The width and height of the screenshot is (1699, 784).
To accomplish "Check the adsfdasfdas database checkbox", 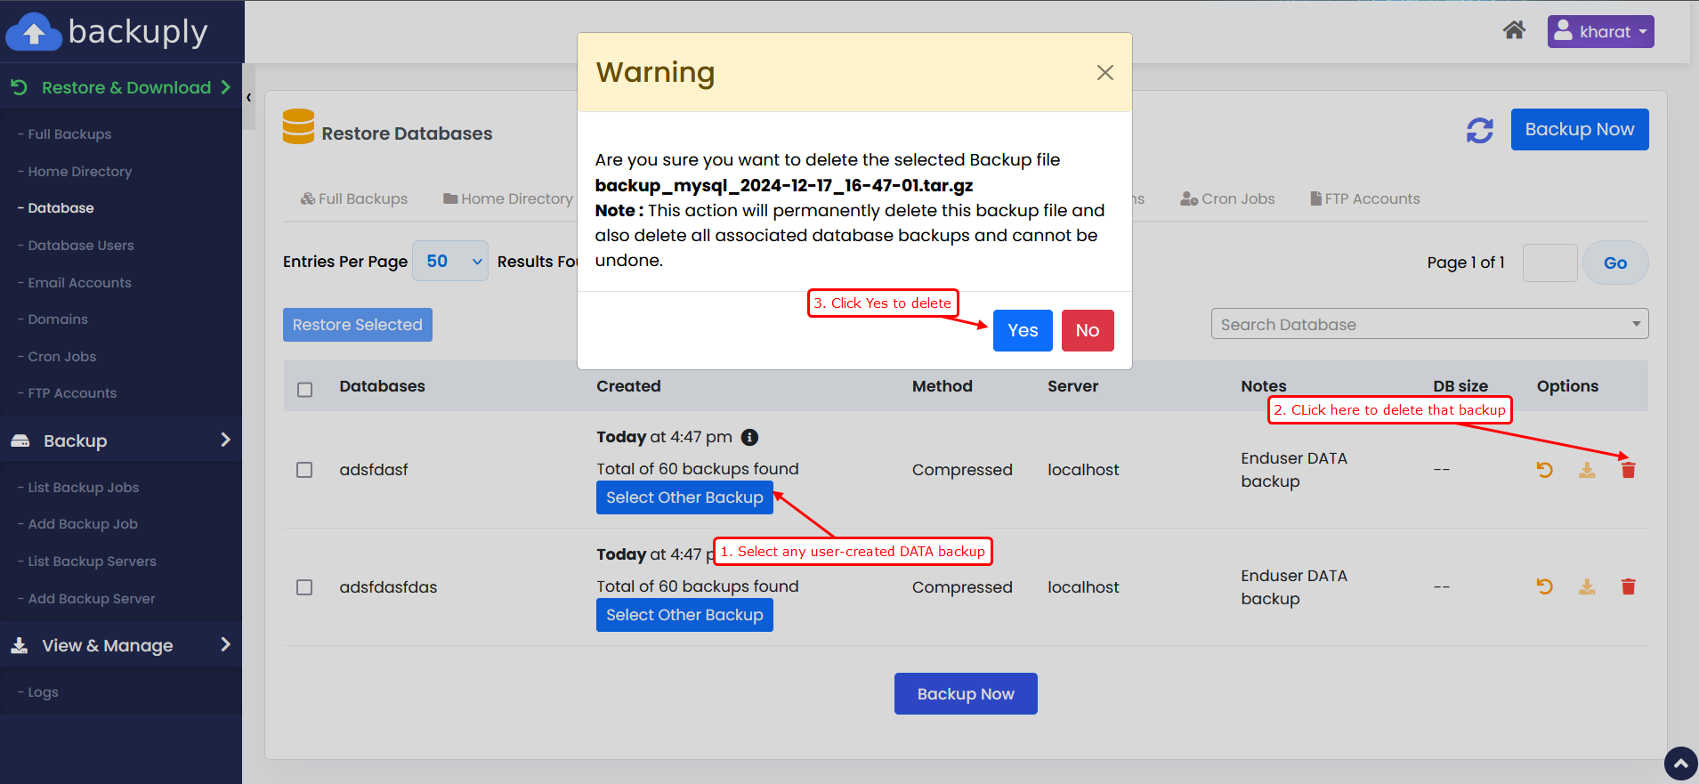I will pos(304,587).
